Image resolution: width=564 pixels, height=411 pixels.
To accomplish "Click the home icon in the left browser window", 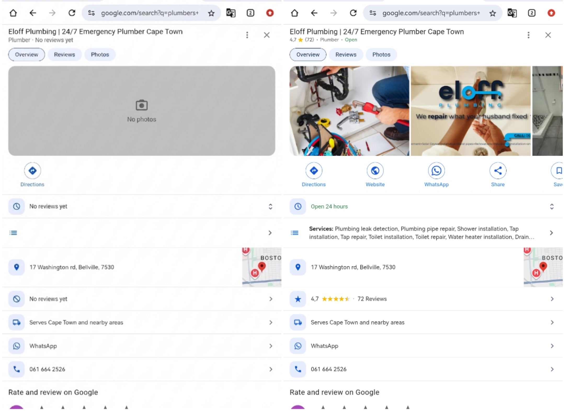I will tap(13, 13).
